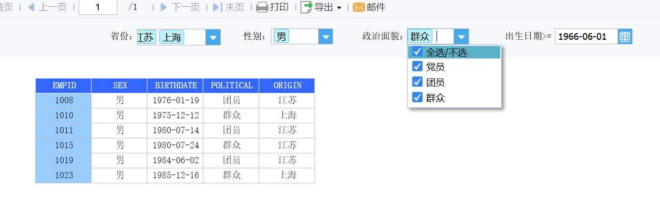The height and width of the screenshot is (205, 660).
Task: Click the 男 tag in gender field
Action: (281, 36)
